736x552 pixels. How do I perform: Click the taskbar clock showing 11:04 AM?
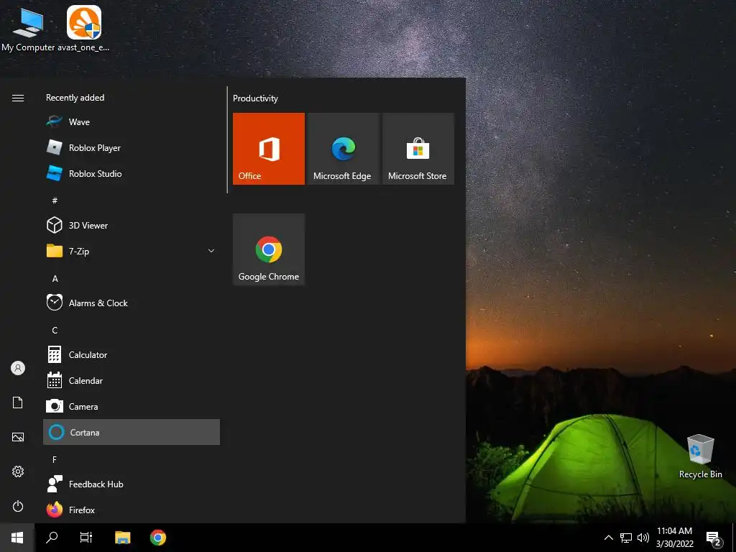pyautogui.click(x=674, y=538)
